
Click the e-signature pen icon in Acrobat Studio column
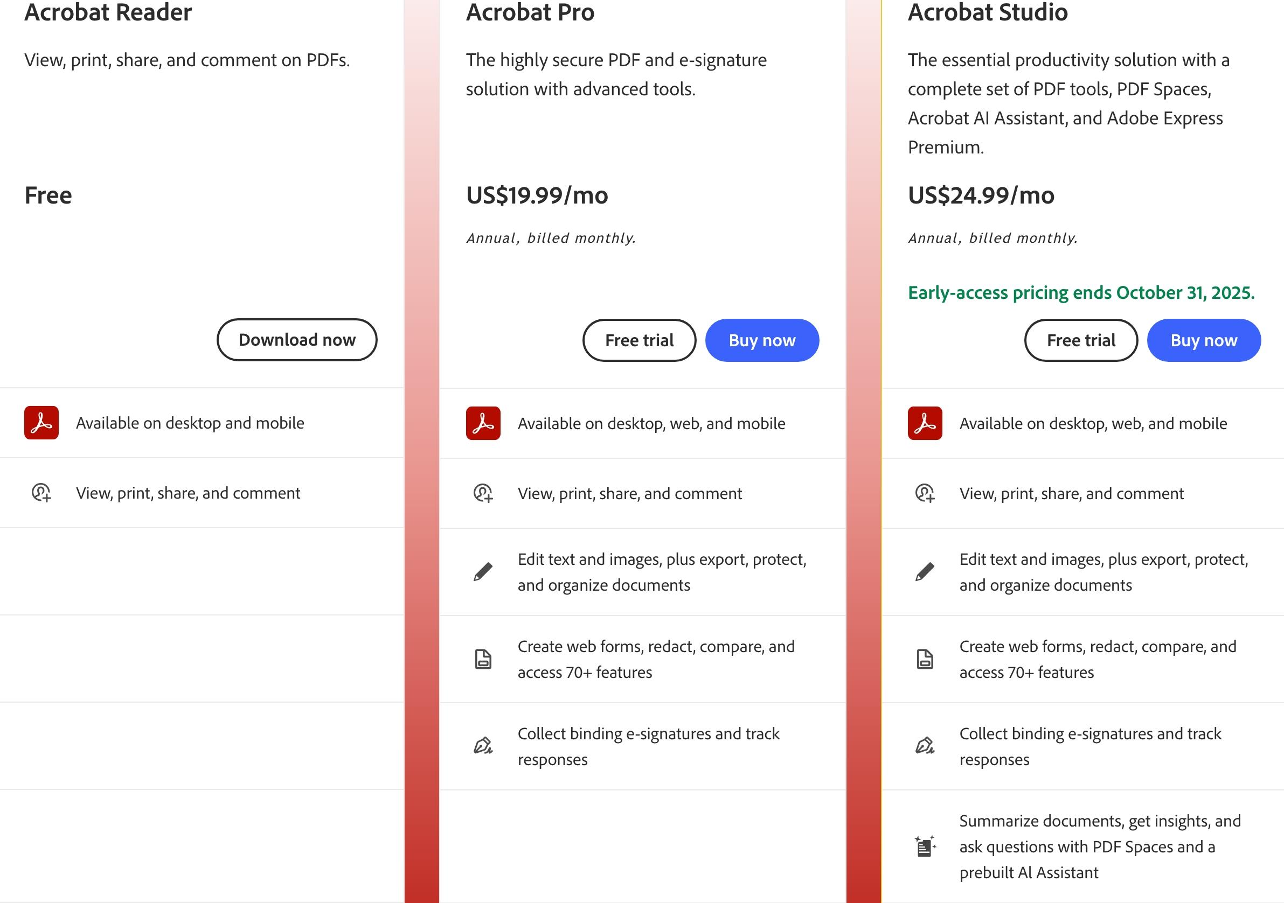click(925, 746)
